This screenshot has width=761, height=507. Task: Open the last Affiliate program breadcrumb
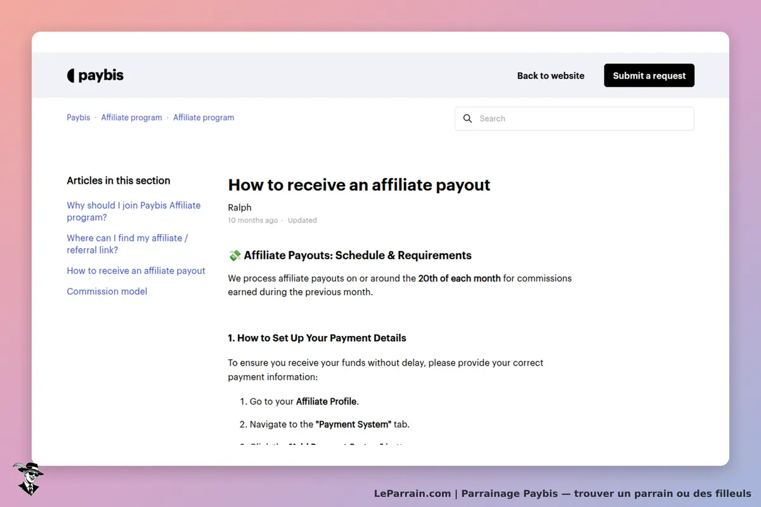coord(204,117)
